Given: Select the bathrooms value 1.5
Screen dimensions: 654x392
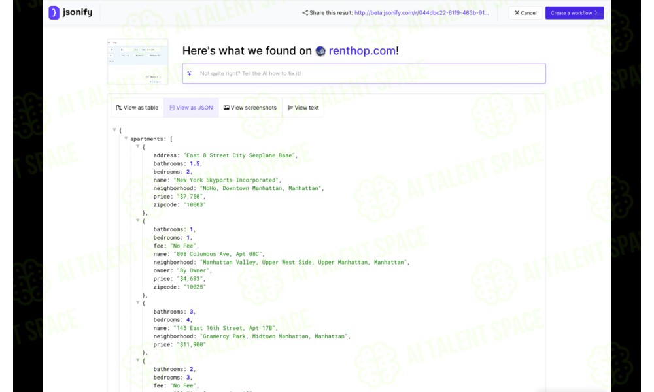Looking at the screenshot, I should 194,164.
